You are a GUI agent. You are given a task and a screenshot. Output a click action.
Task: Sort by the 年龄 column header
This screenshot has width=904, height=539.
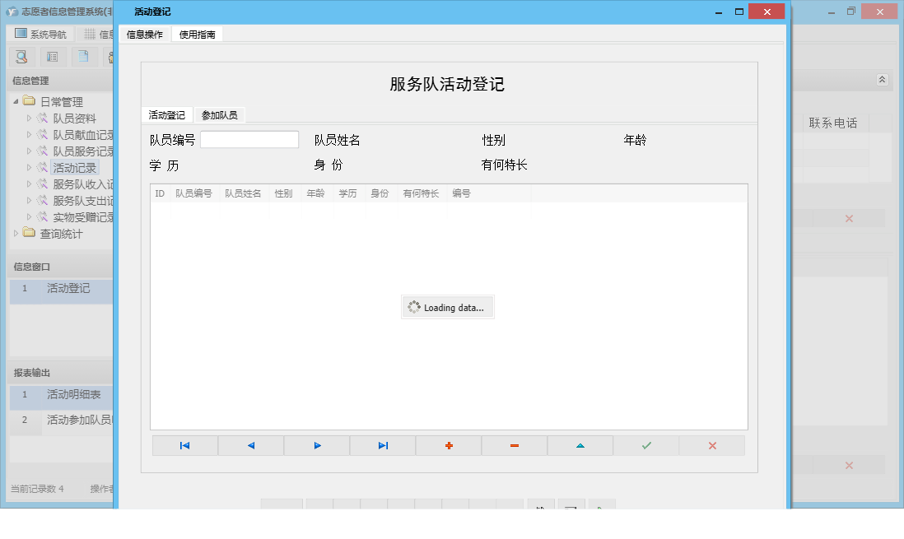316,193
